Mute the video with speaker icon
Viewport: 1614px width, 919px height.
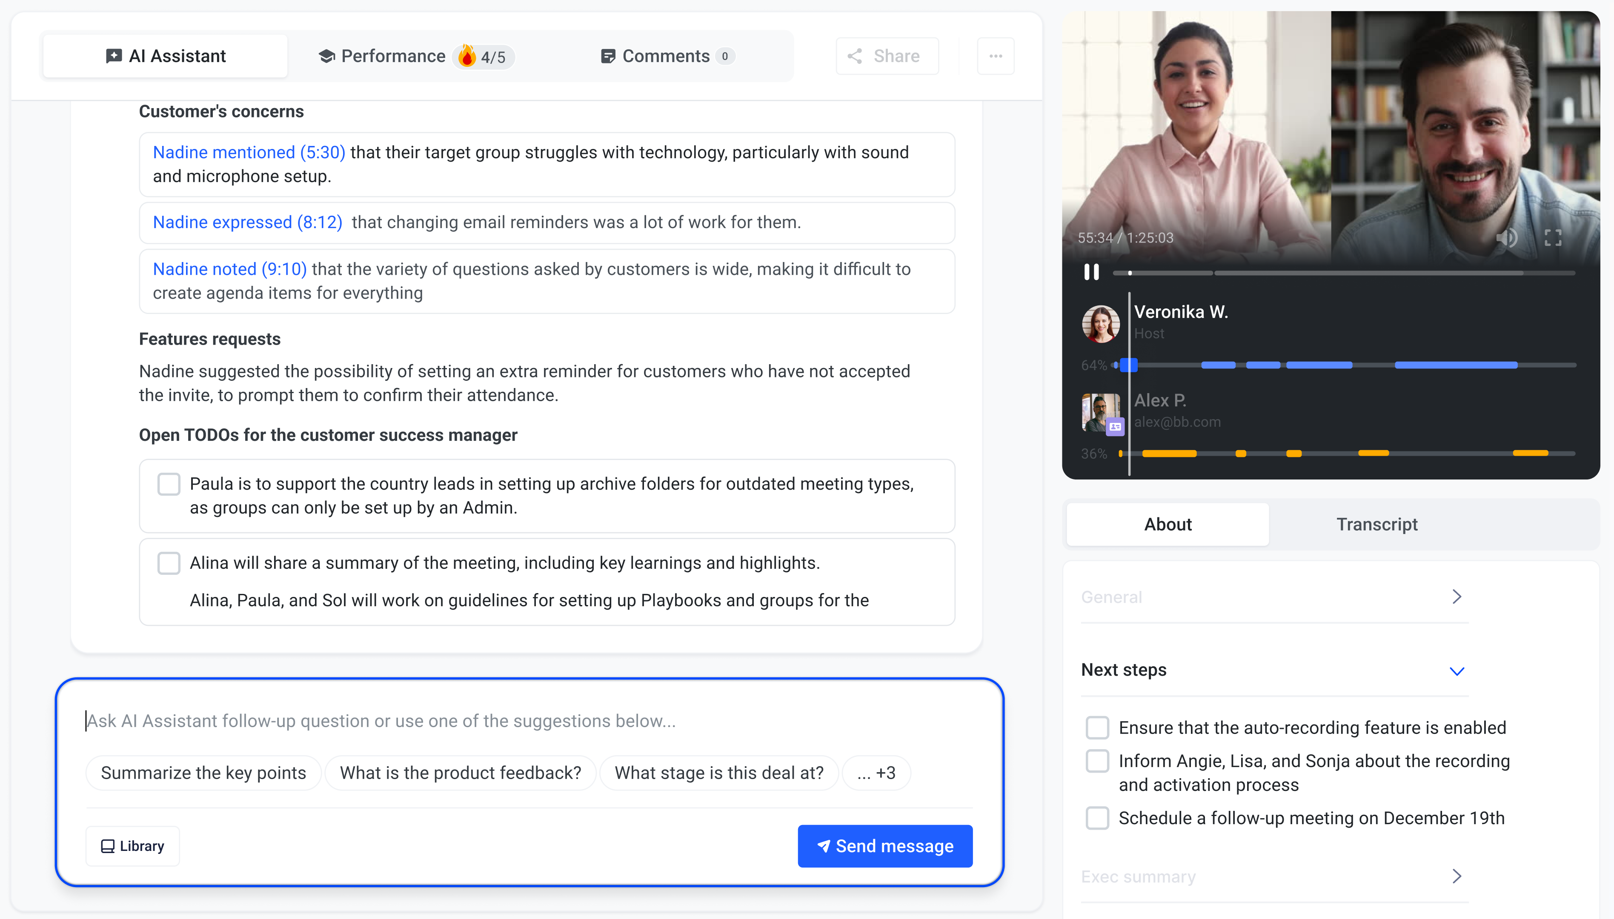click(x=1506, y=238)
